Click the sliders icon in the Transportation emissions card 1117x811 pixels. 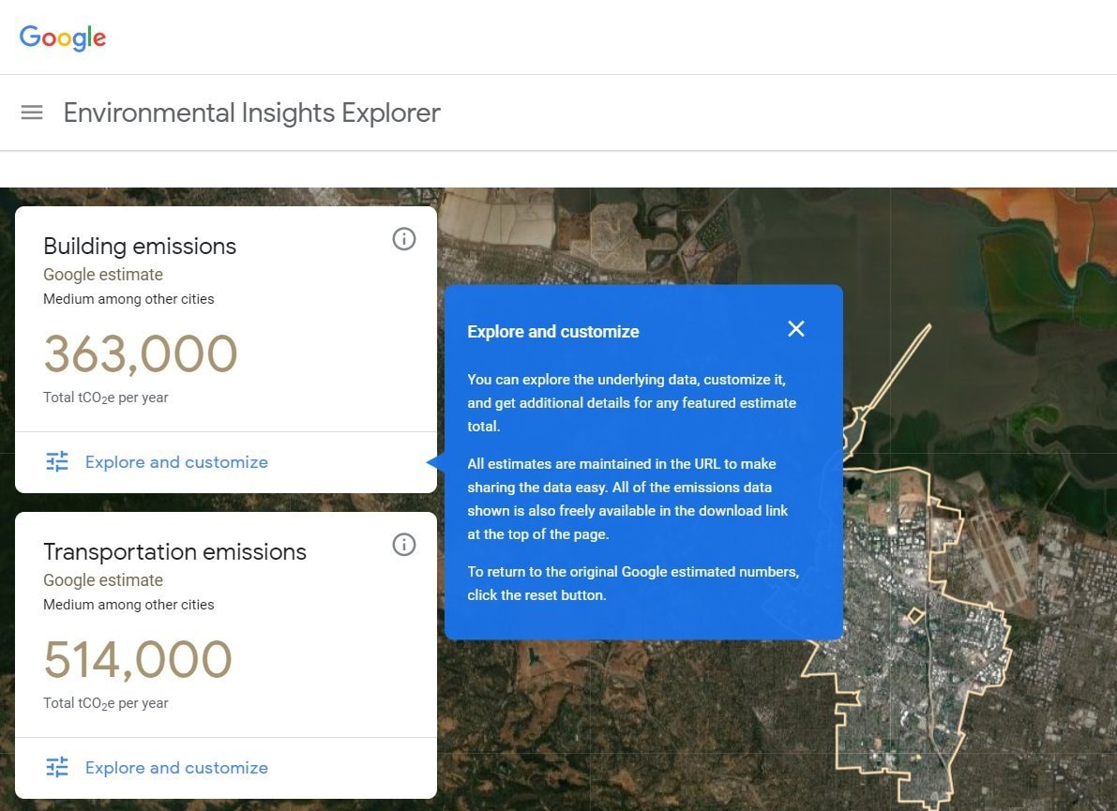(57, 767)
